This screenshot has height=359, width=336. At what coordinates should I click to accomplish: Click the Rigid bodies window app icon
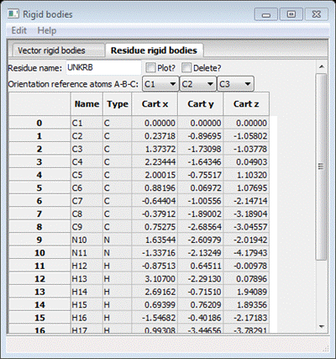click(13, 13)
